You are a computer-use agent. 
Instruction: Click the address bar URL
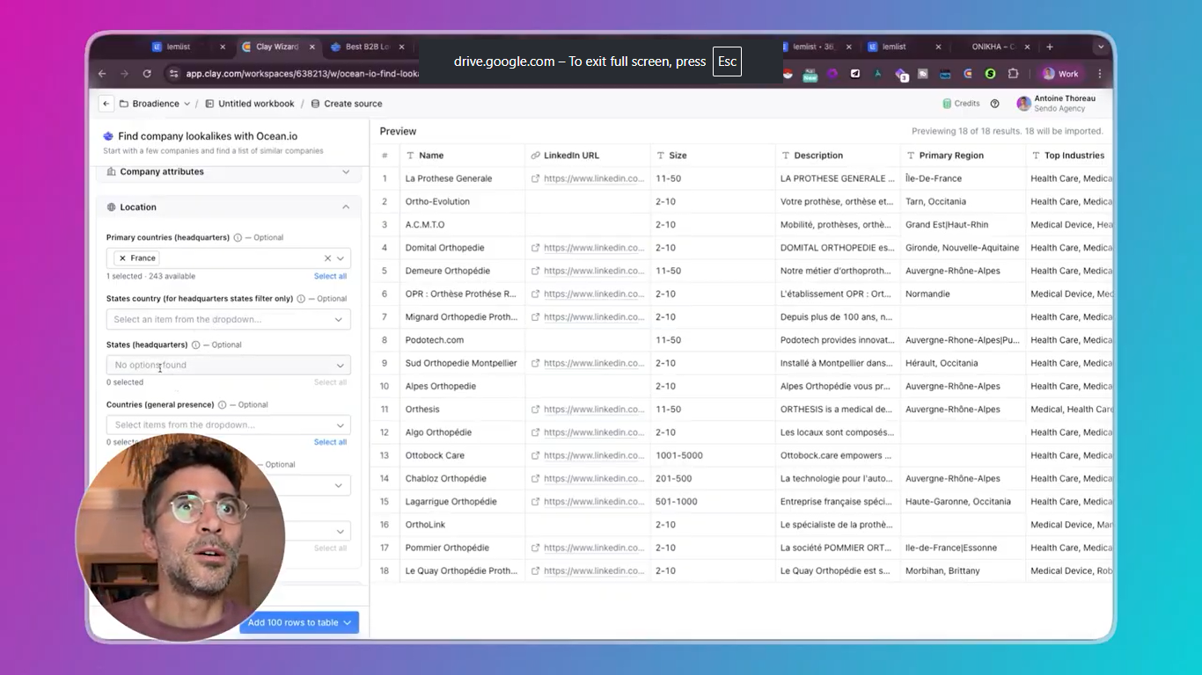pos(302,74)
